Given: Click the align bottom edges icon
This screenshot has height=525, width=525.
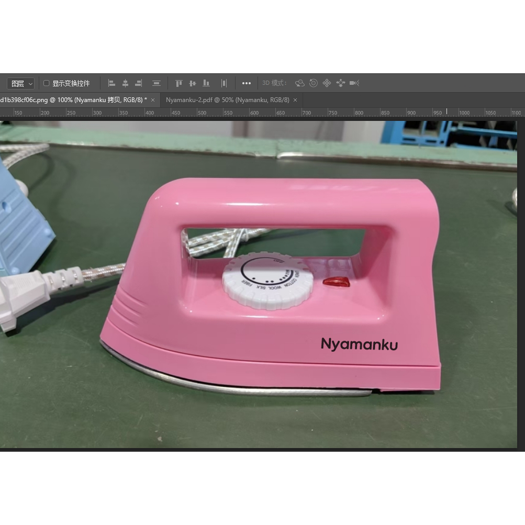Looking at the screenshot, I should pos(206,83).
